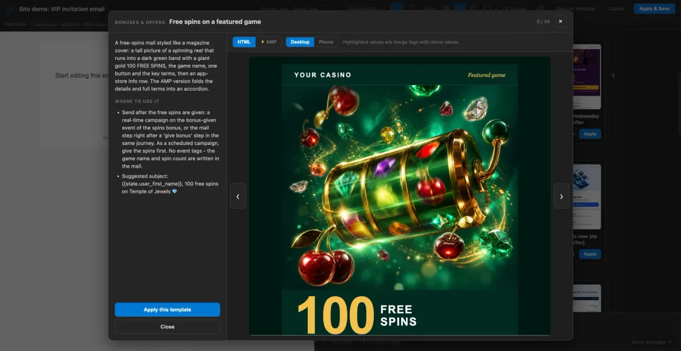
Task: Click Apply & Save in the background editor
Action: [655, 9]
